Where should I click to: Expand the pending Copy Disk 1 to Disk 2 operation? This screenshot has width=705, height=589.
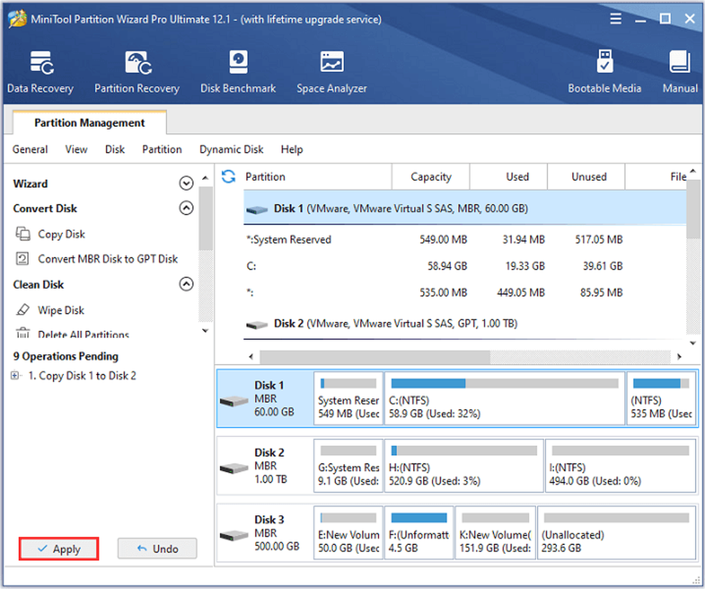[15, 376]
